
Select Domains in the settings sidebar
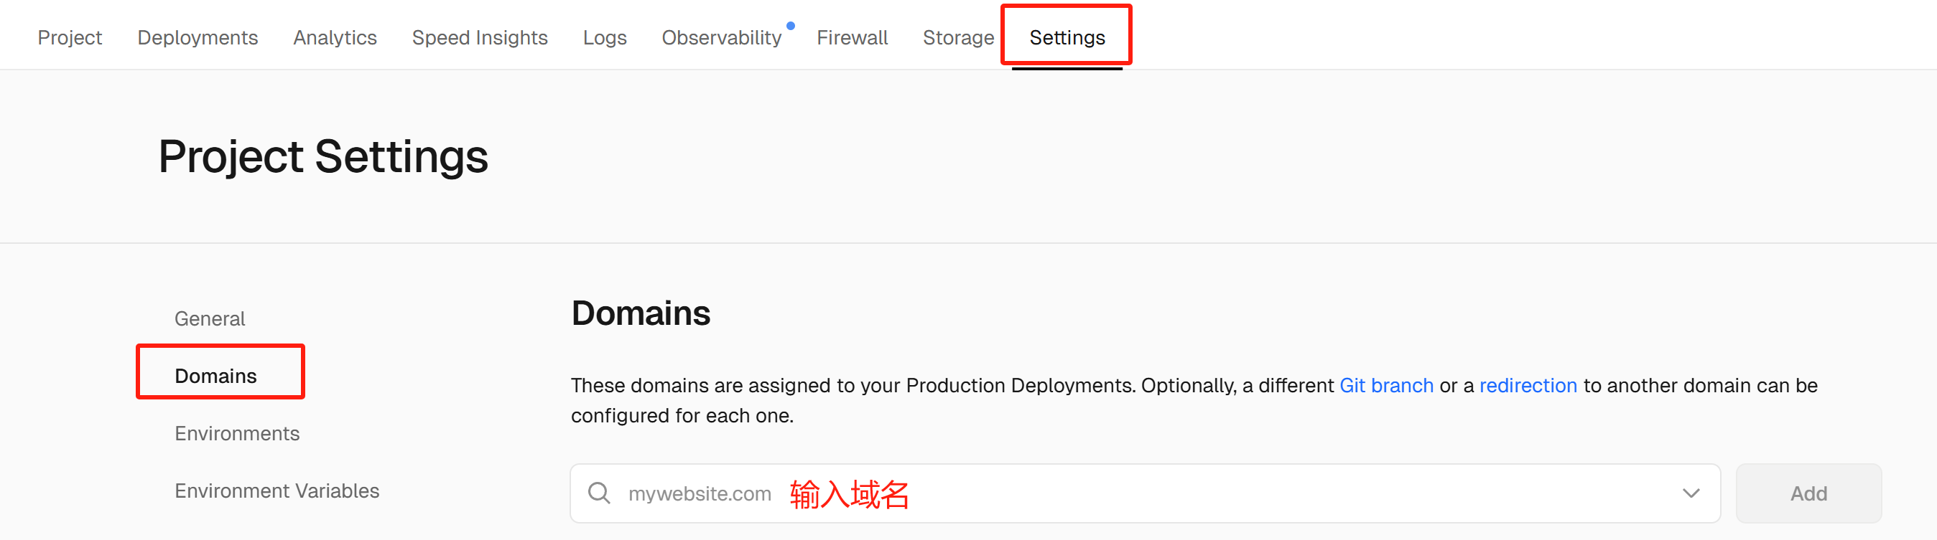tap(215, 376)
